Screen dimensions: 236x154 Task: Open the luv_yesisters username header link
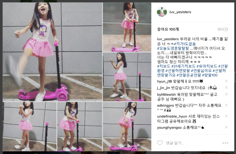pyautogui.click(x=180, y=12)
